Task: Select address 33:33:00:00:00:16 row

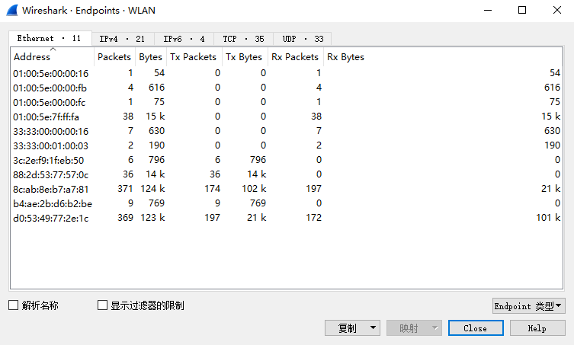Action: point(287,131)
